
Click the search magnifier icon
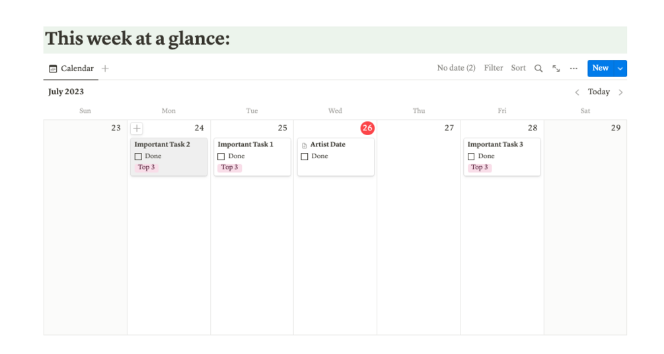click(538, 69)
